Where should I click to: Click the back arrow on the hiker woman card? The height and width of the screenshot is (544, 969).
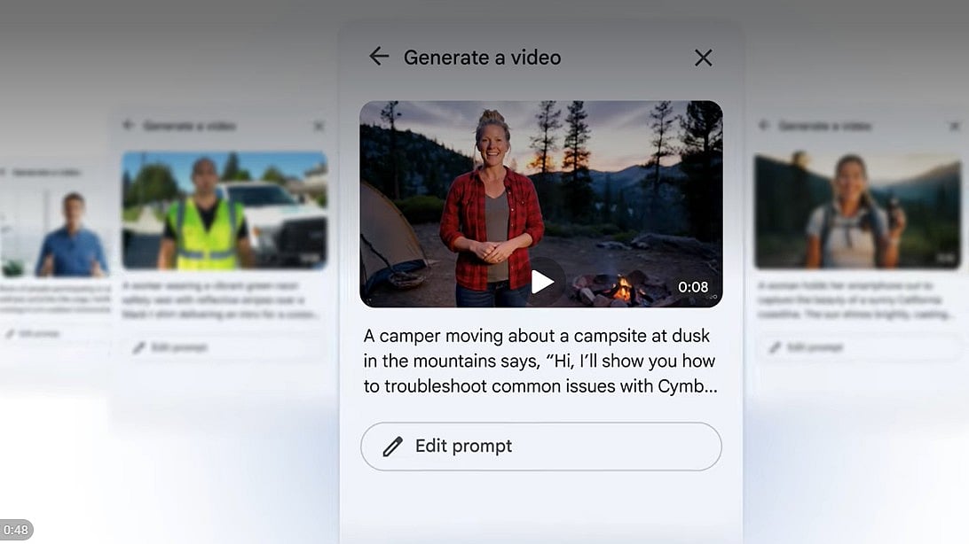click(763, 126)
